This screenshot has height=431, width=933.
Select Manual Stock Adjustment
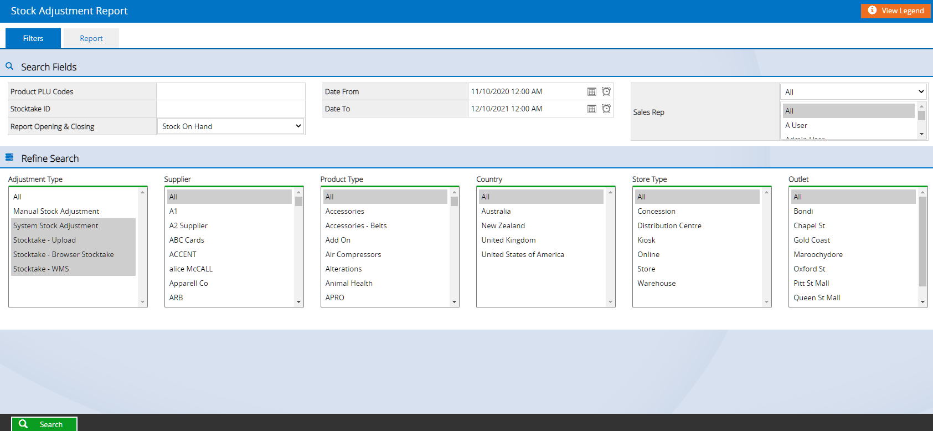pyautogui.click(x=73, y=211)
